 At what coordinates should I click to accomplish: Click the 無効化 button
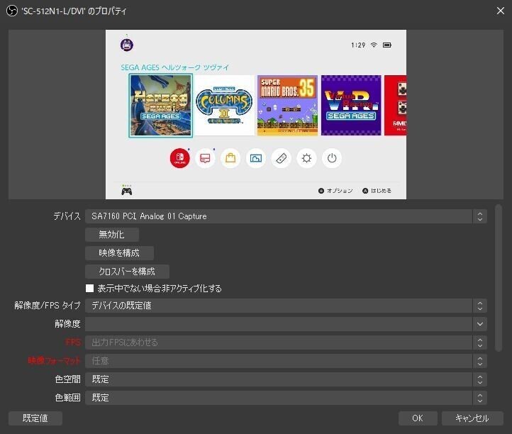click(112, 235)
